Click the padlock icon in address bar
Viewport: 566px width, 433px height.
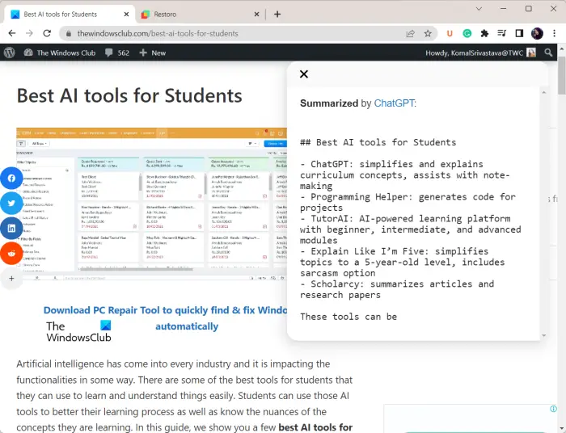(x=68, y=34)
